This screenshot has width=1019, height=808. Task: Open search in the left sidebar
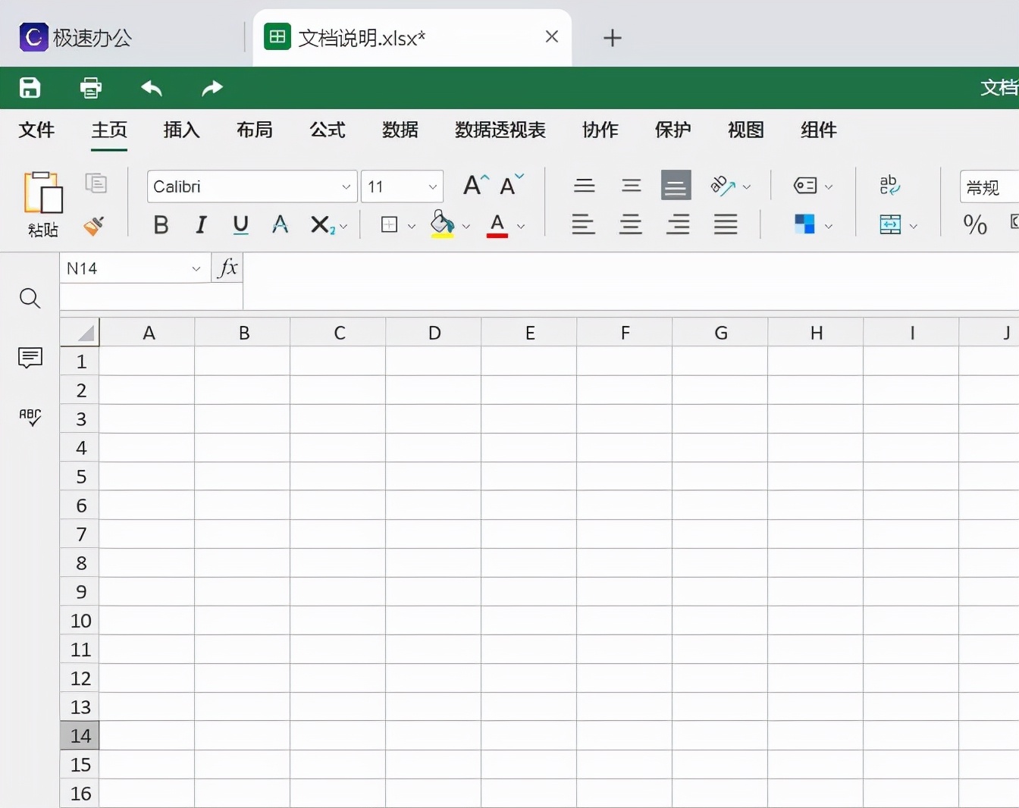[x=30, y=299]
